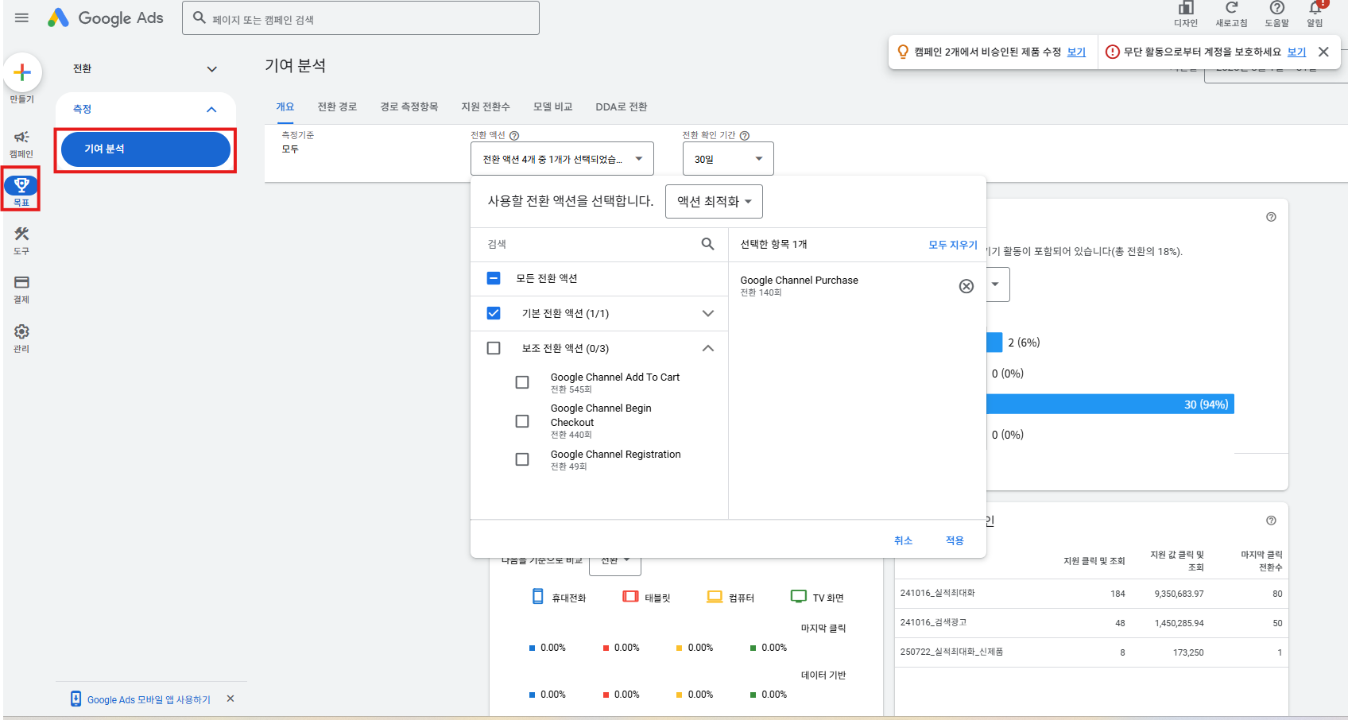
Task: Switch to 개요 tab
Action: click(x=285, y=106)
